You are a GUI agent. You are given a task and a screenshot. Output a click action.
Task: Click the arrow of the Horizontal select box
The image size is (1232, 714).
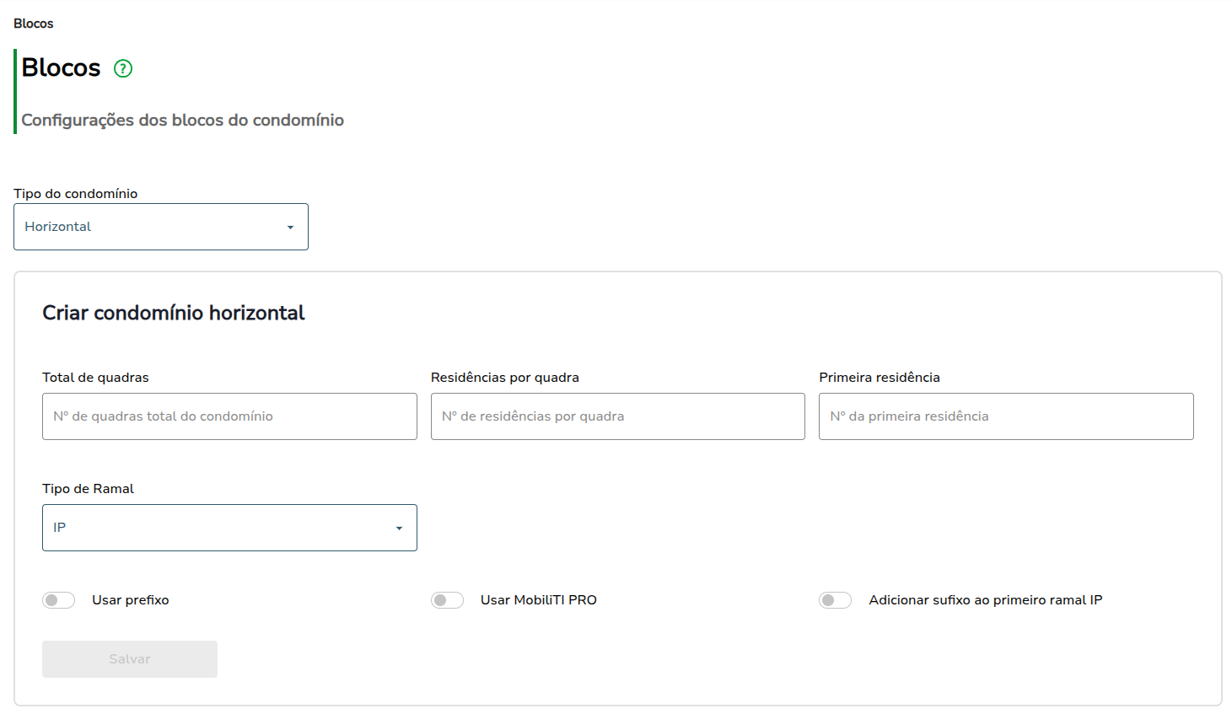click(290, 228)
